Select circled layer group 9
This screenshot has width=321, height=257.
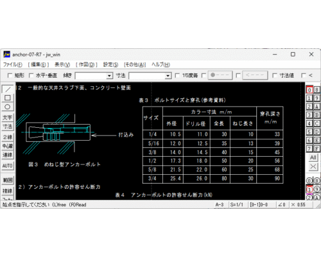coord(317,190)
